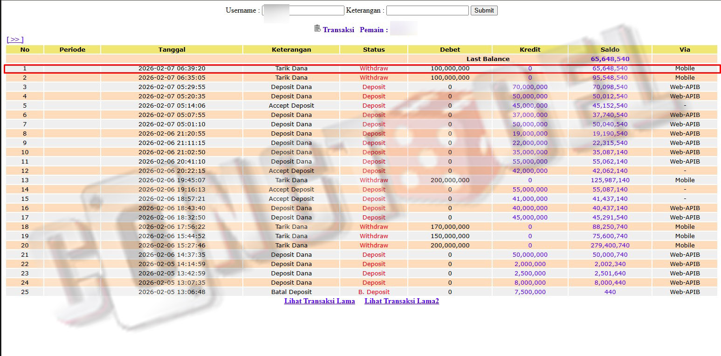The height and width of the screenshot is (356, 721).
Task: Click the Debet column header
Action: click(450, 49)
